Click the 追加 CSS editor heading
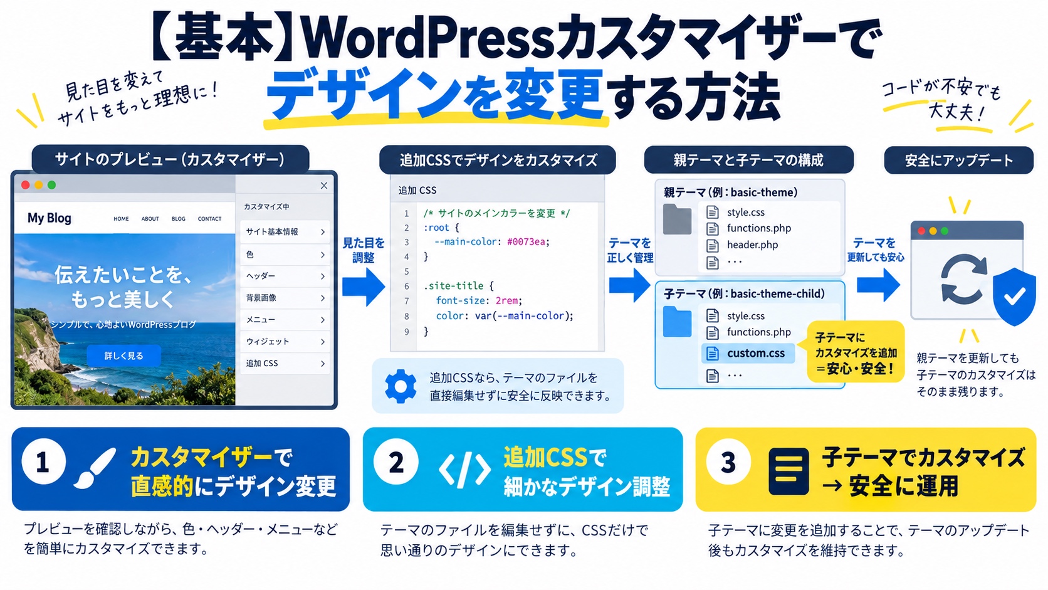1048x590 pixels. pos(417,191)
